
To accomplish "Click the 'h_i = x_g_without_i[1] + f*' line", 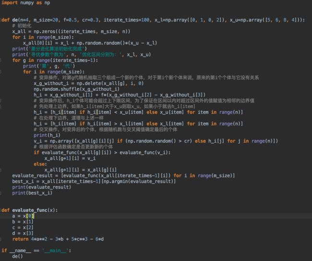I will click(x=120, y=95).
